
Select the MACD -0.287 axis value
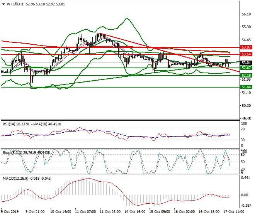point(246,206)
